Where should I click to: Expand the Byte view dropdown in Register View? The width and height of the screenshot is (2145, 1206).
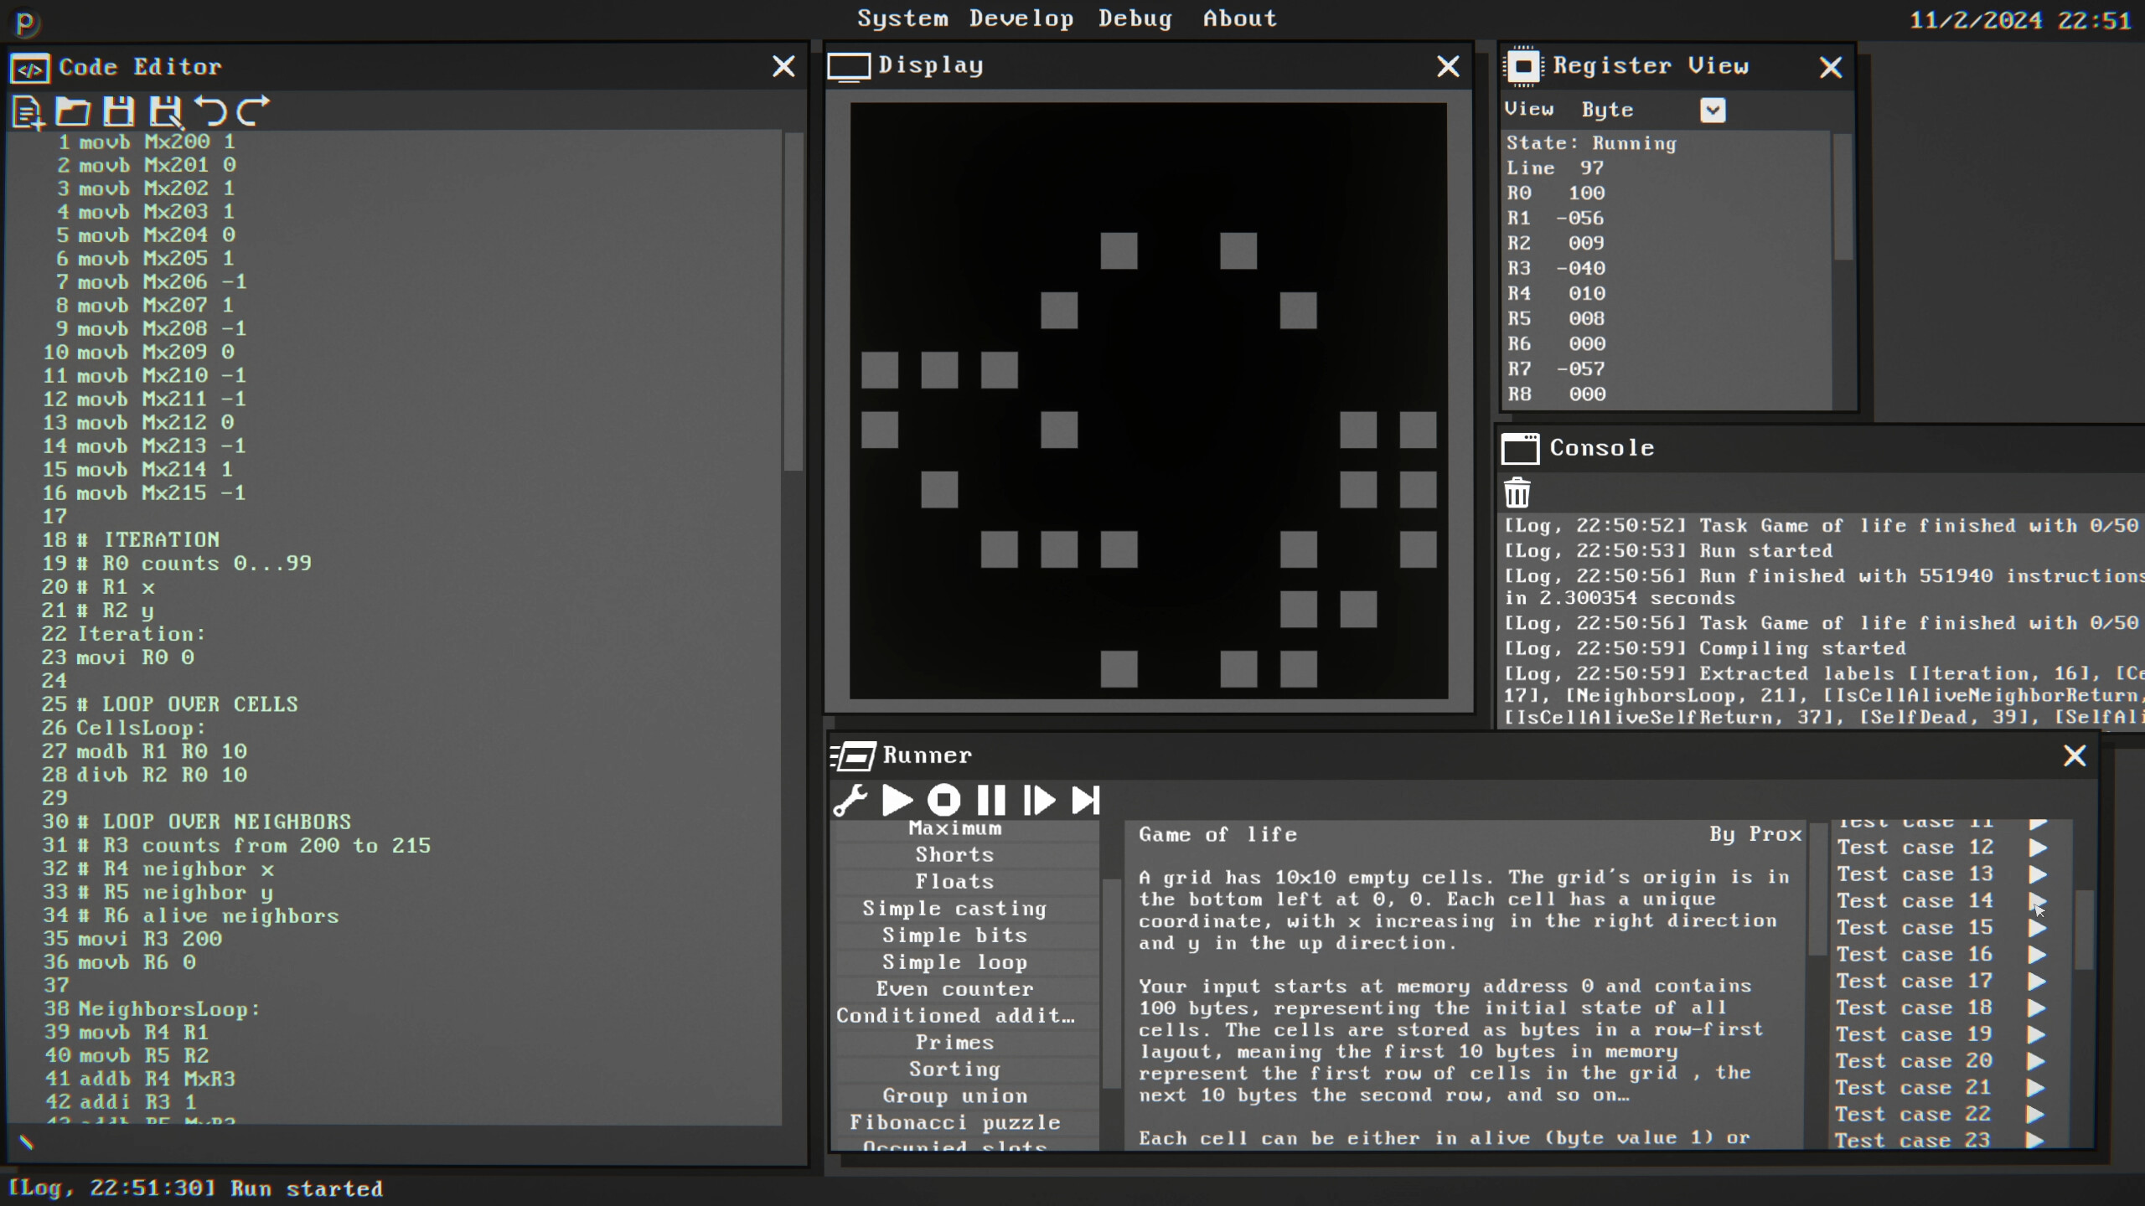point(1713,110)
